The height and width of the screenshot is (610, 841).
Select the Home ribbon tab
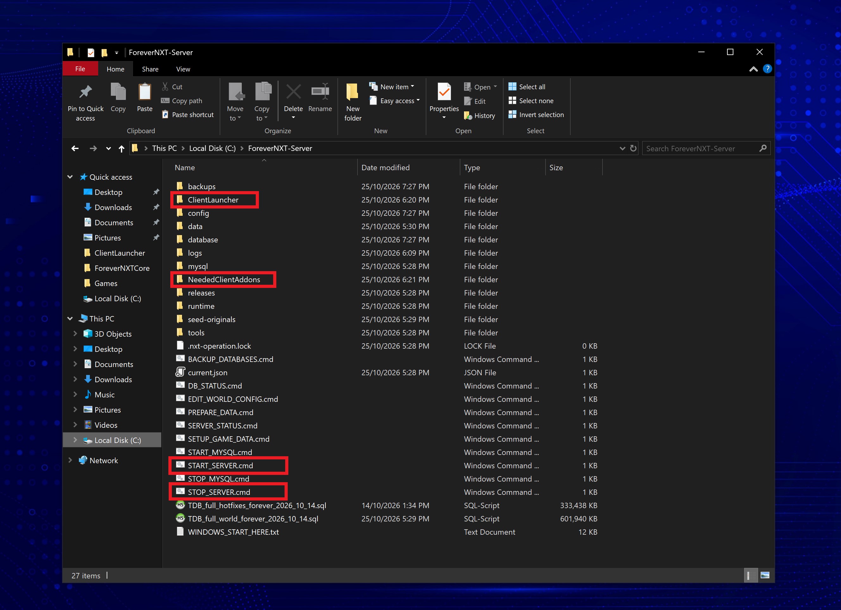115,69
